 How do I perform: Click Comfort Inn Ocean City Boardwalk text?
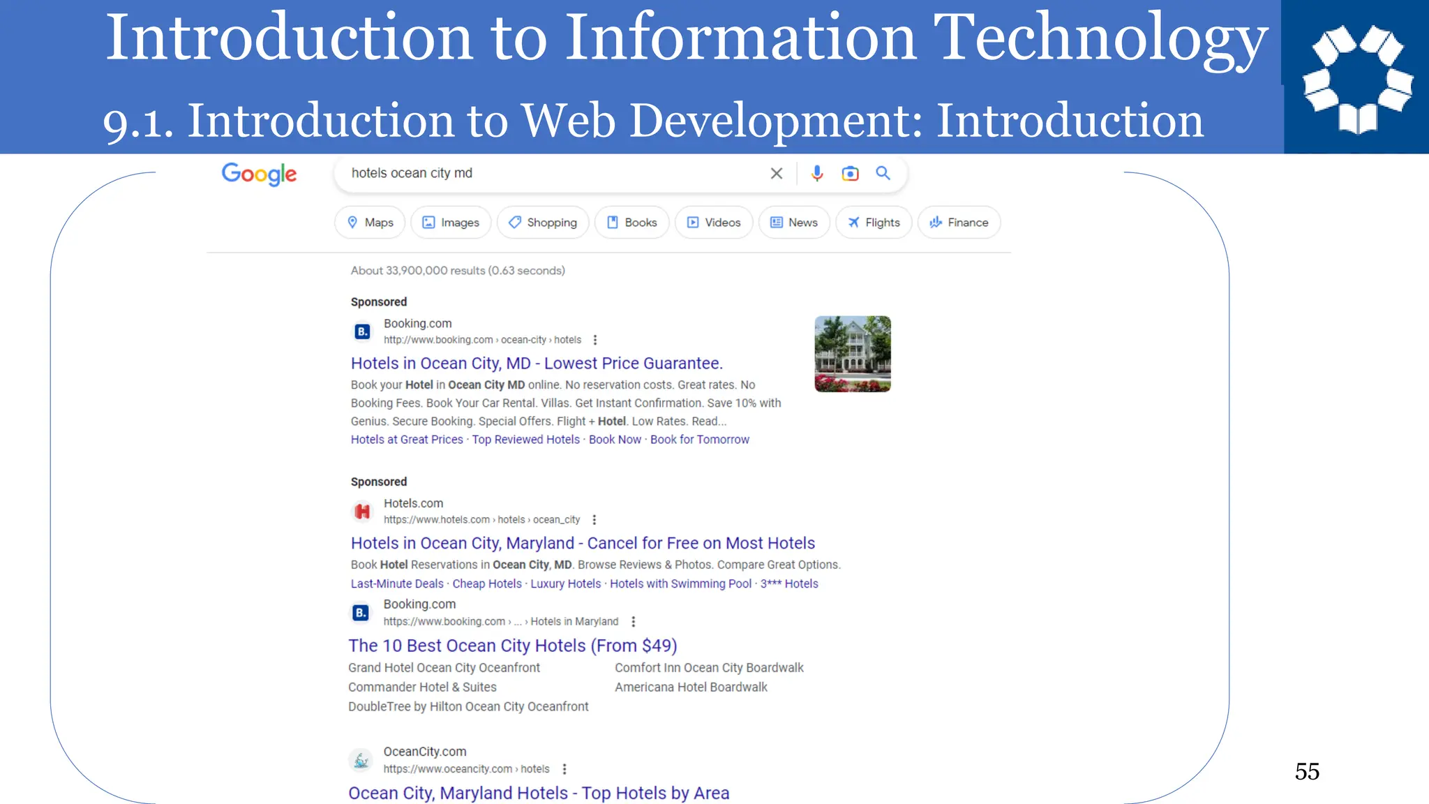pyautogui.click(x=709, y=668)
